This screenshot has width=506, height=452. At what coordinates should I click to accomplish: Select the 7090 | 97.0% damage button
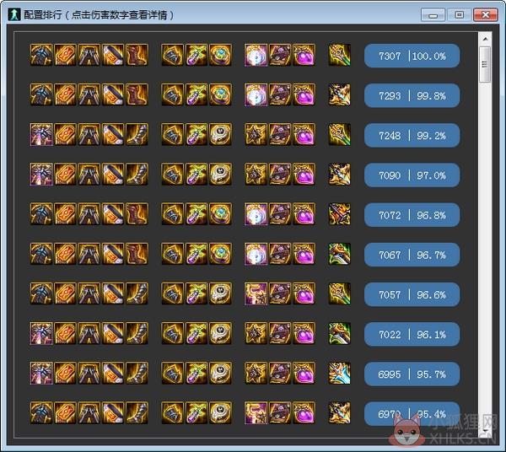[412, 175]
